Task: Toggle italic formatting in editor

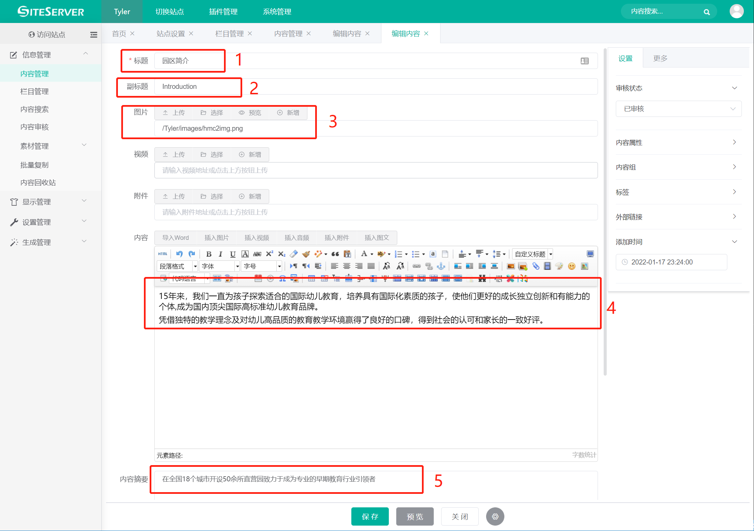Action: (x=221, y=254)
